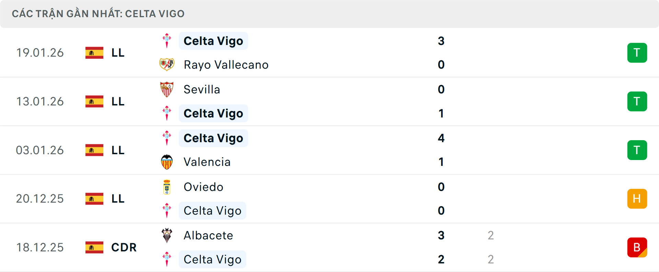The height and width of the screenshot is (272, 659).
Task: Select the Valencia team badge
Action: pyautogui.click(x=167, y=162)
